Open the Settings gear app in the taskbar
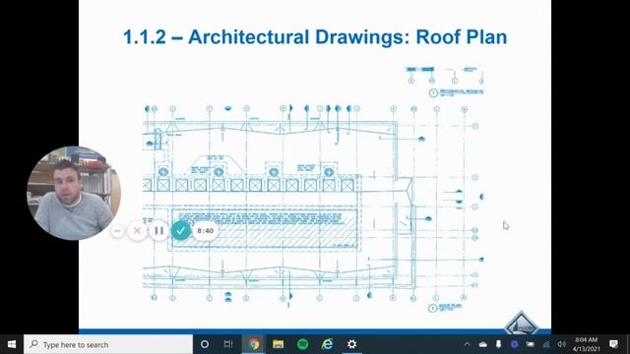Viewport: 630px width, 354px height. coord(352,344)
